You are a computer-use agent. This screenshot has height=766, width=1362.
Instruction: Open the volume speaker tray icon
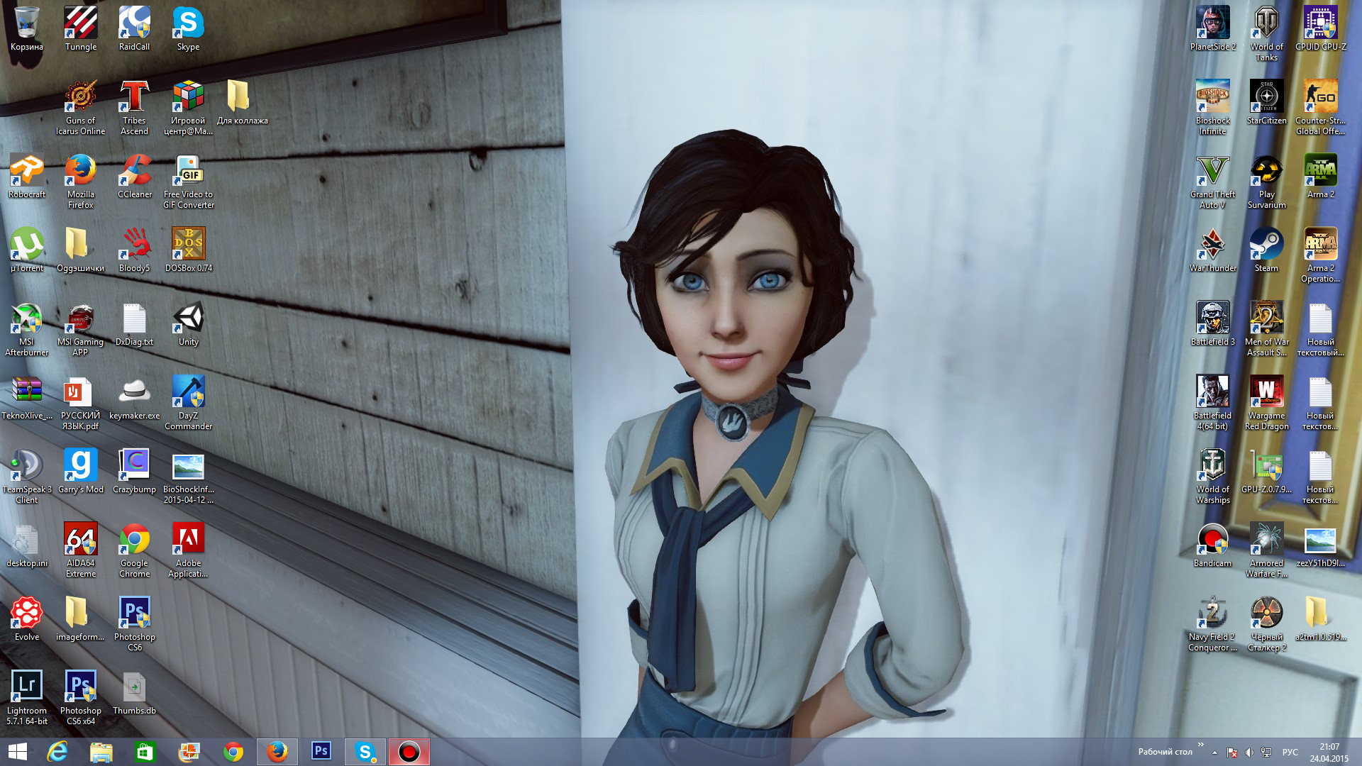[x=1249, y=752]
